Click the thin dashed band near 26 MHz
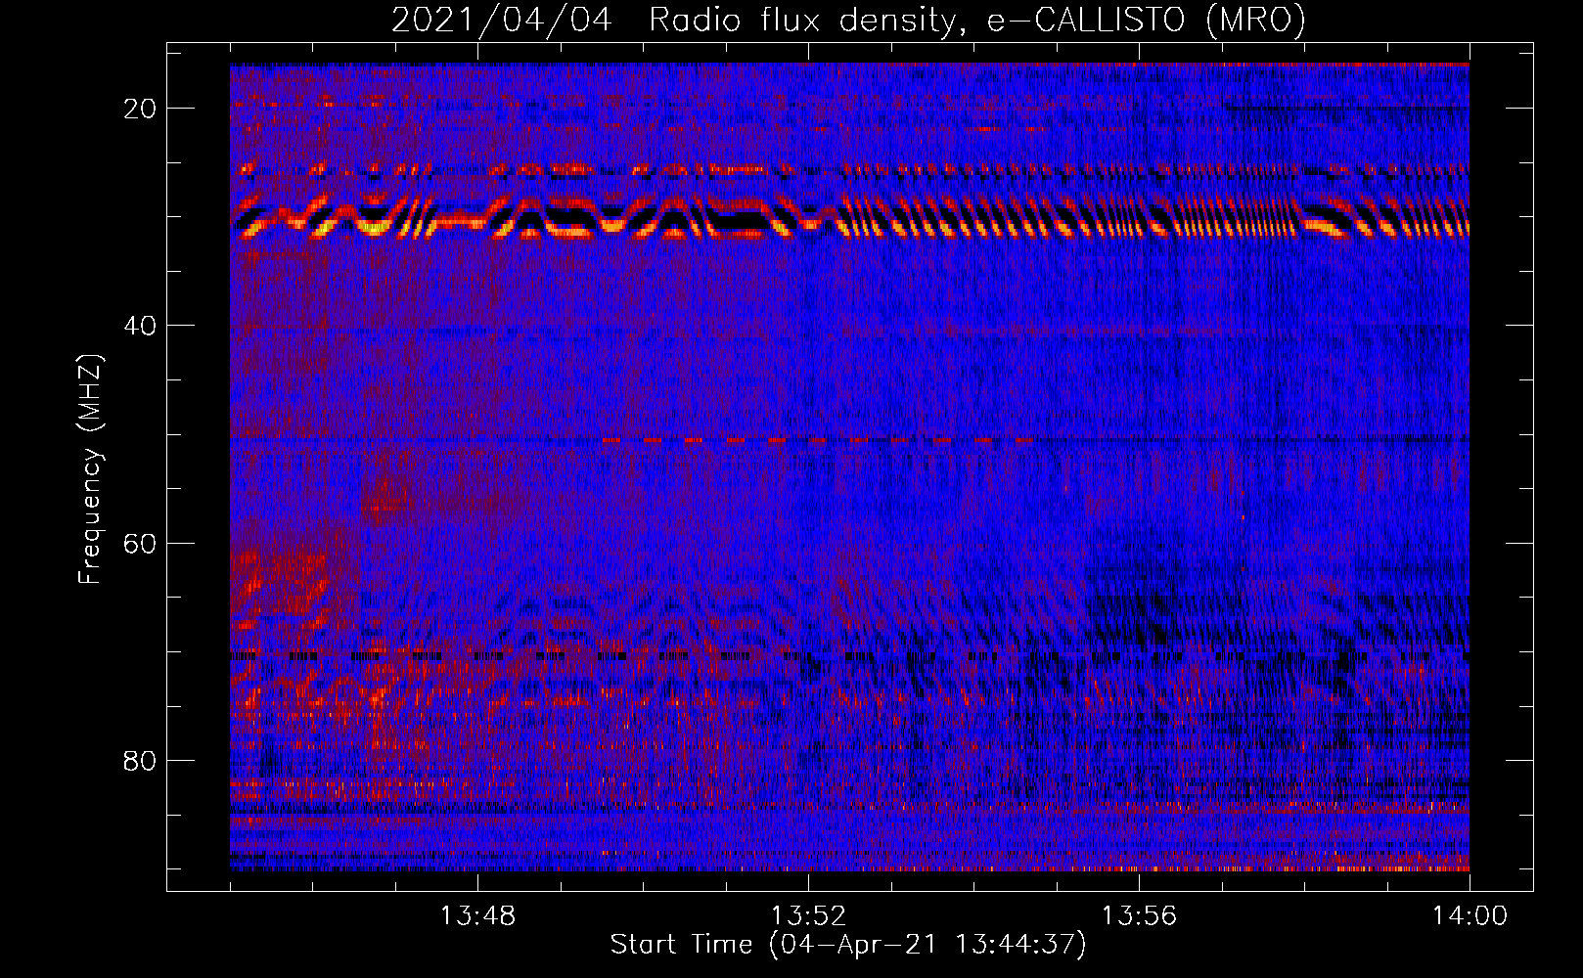Image resolution: width=1583 pixels, height=978 pixels. 849,171
